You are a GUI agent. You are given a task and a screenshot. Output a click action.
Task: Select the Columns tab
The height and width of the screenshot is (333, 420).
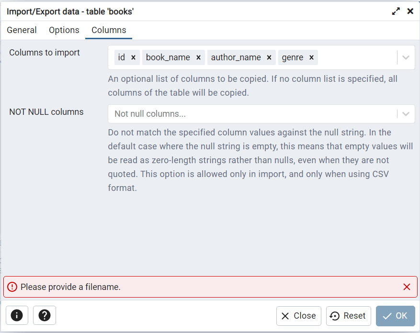click(x=109, y=30)
